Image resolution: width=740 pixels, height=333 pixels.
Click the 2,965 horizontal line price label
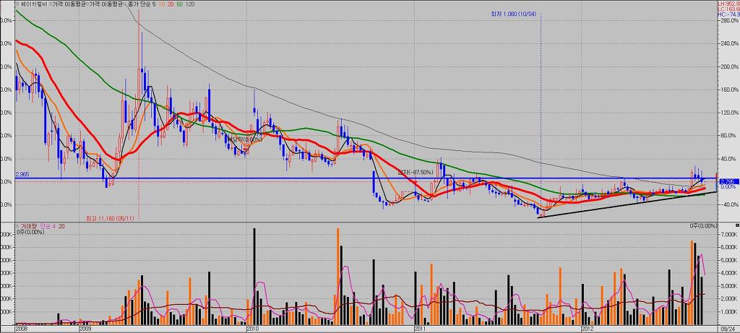pyautogui.click(x=22, y=174)
